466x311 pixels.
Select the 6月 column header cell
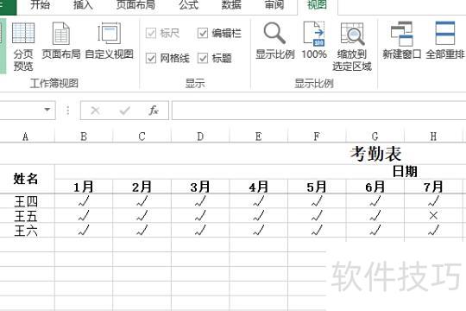click(375, 187)
